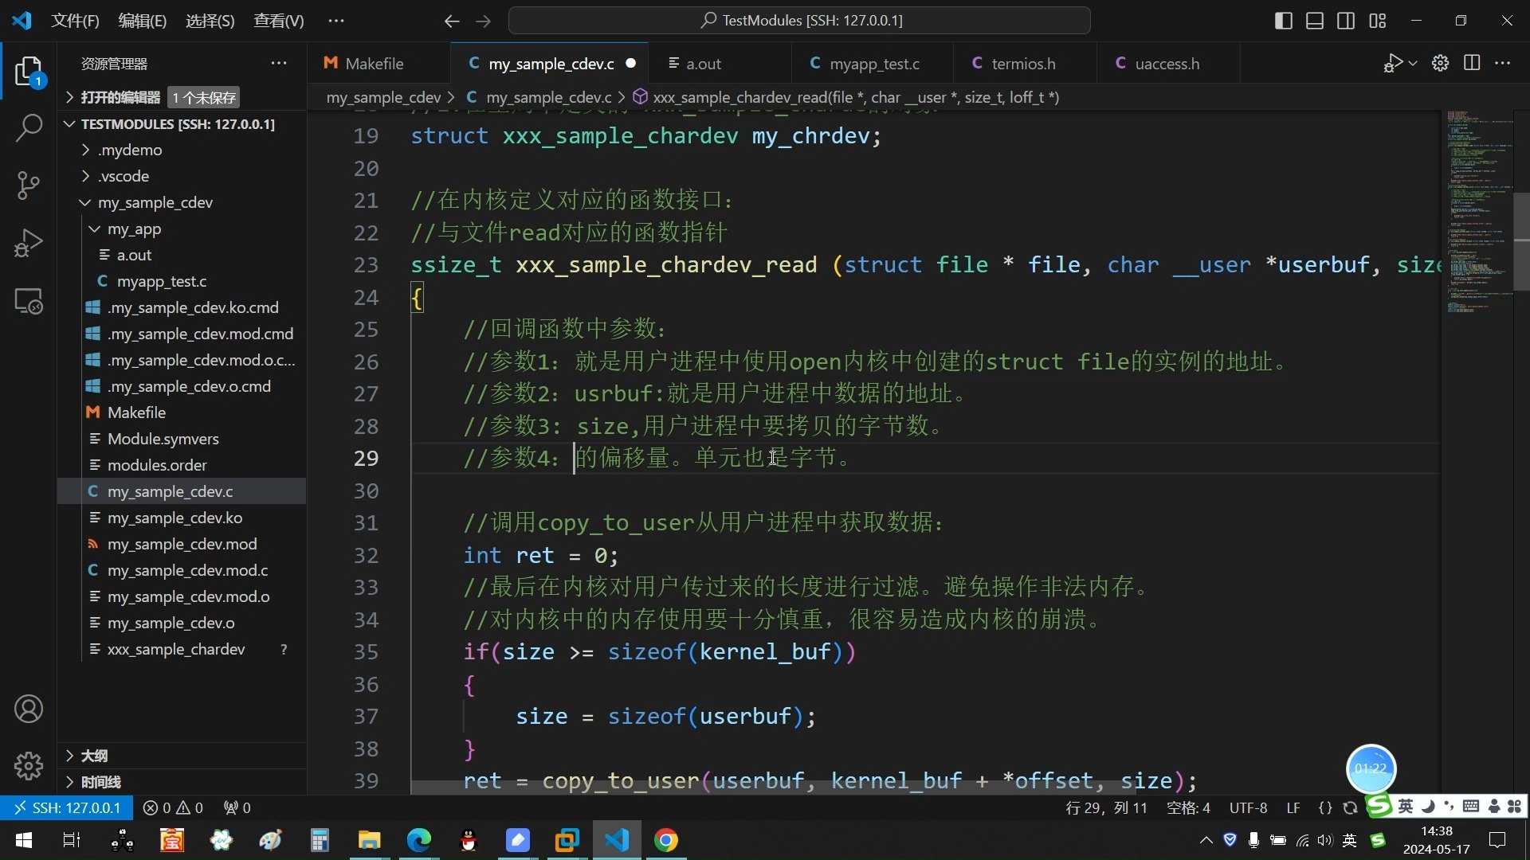This screenshot has height=860, width=1530.
Task: Expand the 时间线 timeline section
Action: [x=183, y=782]
